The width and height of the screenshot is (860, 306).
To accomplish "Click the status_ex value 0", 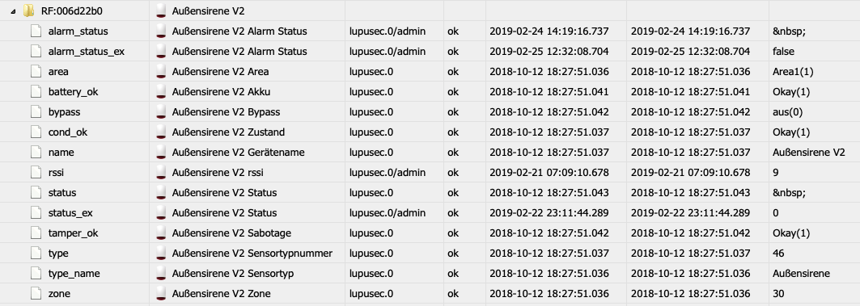I will point(776,213).
